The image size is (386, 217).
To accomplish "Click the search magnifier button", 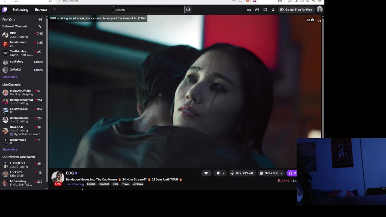I will pyautogui.click(x=188, y=10).
